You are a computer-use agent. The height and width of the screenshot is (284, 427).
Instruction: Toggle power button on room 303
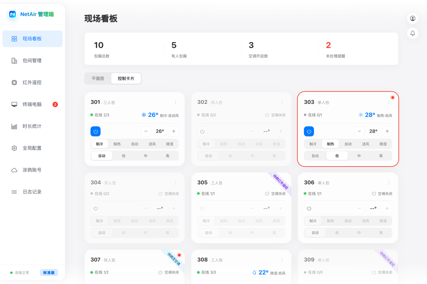pos(309,131)
